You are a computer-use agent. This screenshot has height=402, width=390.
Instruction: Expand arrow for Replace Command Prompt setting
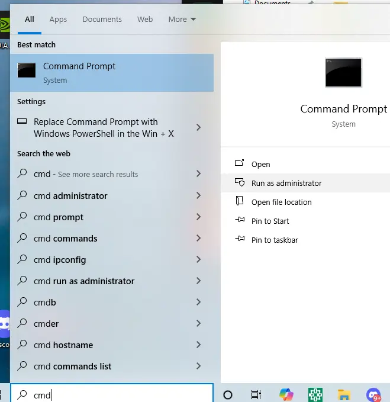click(198, 127)
